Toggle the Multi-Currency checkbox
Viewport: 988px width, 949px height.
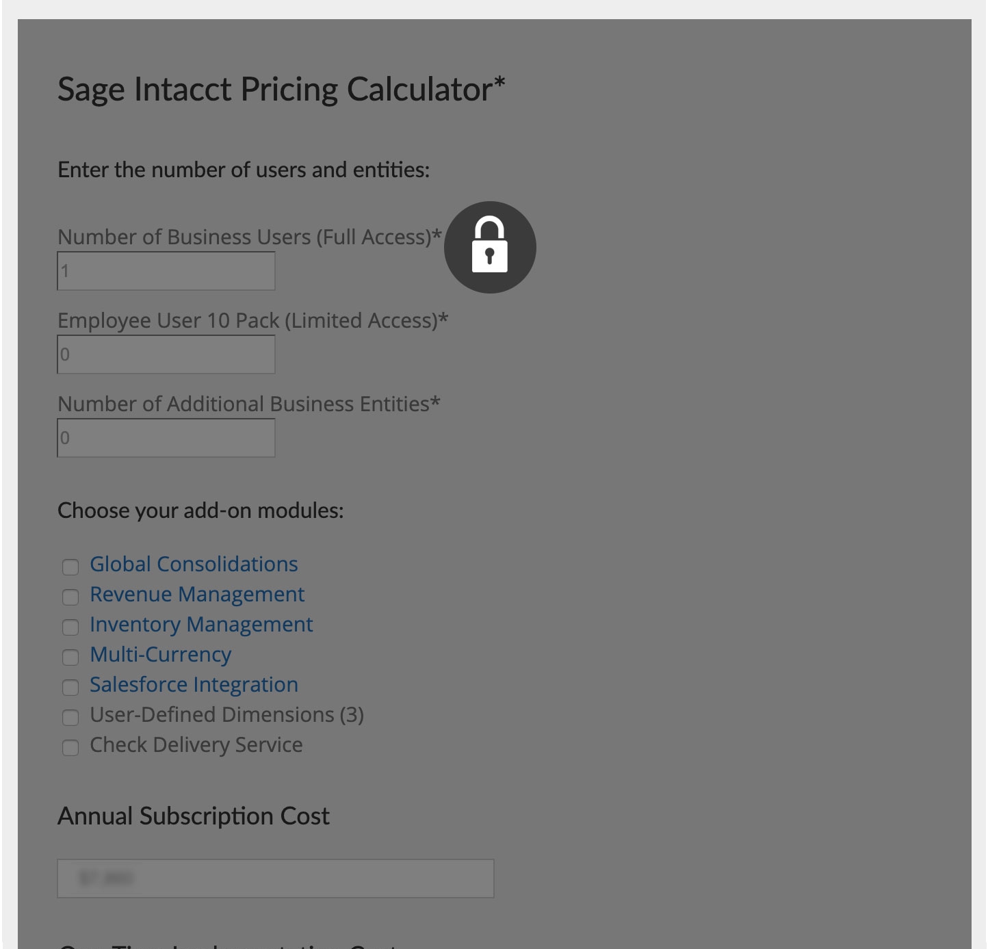pos(70,657)
